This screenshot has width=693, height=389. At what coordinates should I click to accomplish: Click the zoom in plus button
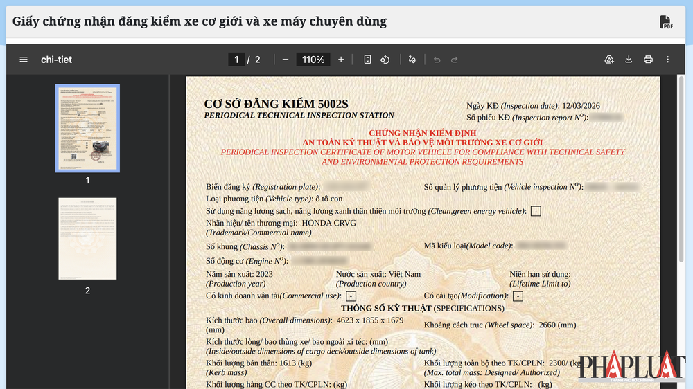(341, 60)
